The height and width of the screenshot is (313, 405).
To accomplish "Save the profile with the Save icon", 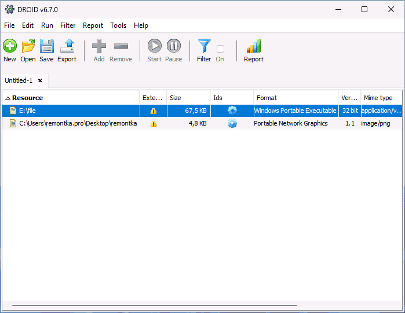I will pos(47,46).
